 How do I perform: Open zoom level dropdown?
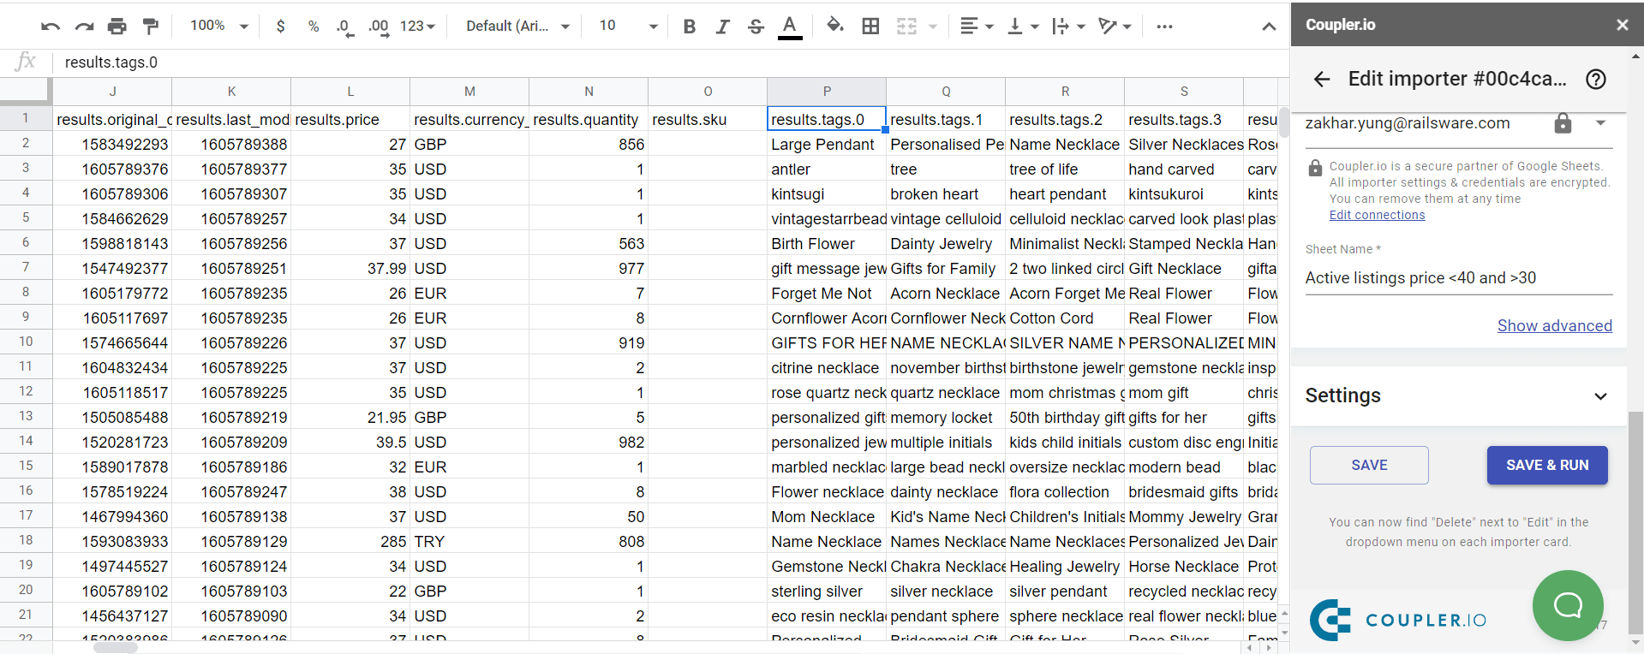click(219, 26)
